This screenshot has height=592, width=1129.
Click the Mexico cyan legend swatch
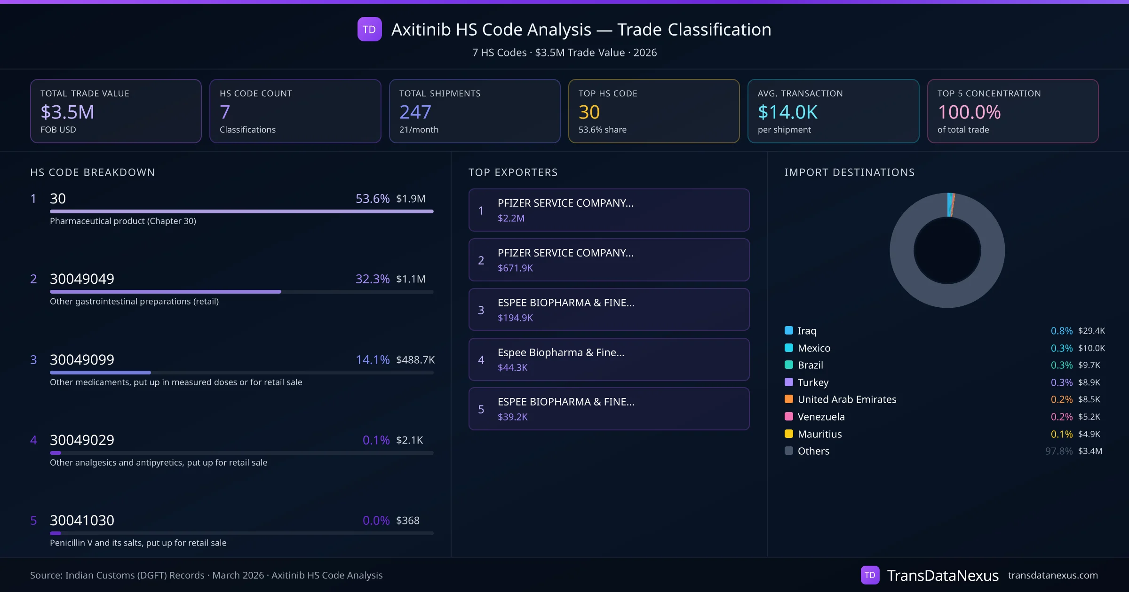[789, 348]
